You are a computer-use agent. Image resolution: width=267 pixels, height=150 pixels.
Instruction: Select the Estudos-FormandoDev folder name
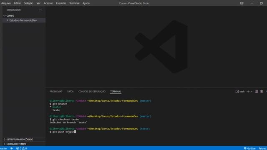pyautogui.click(x=23, y=20)
